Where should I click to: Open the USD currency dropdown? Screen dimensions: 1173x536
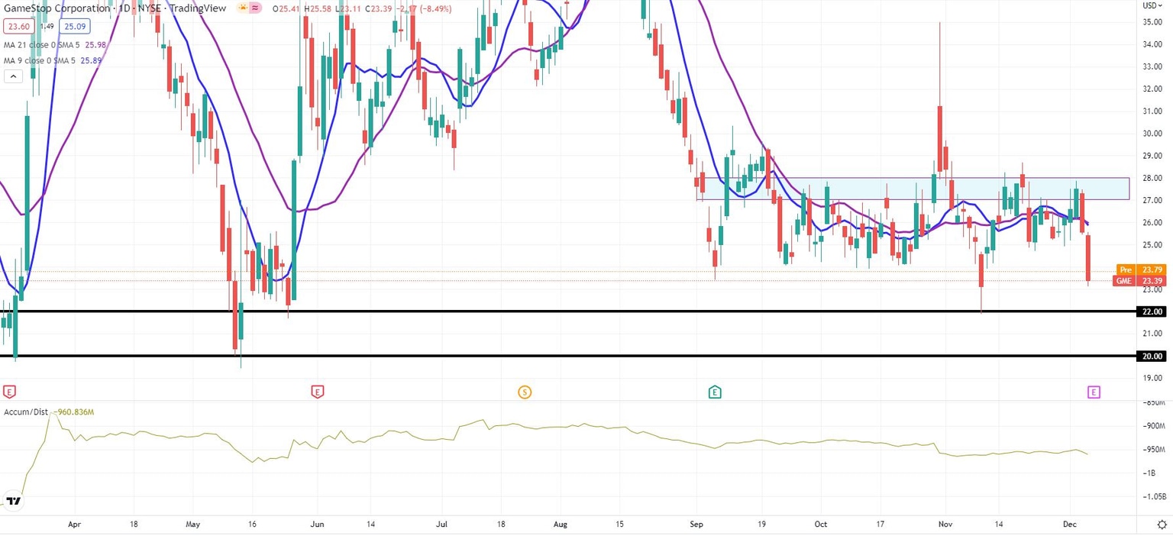pos(1152,5)
